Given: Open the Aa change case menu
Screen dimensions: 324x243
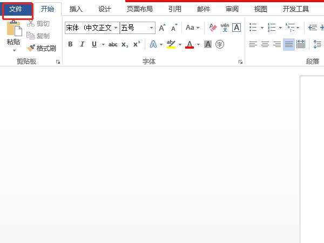Looking at the screenshot, I should [192, 28].
